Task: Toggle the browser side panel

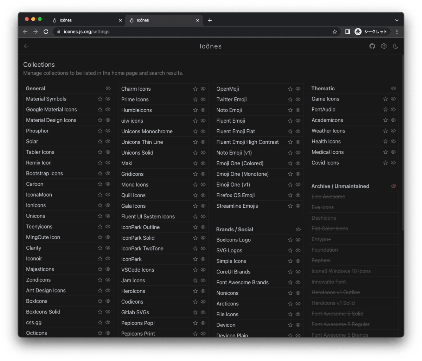Action: coord(347,32)
